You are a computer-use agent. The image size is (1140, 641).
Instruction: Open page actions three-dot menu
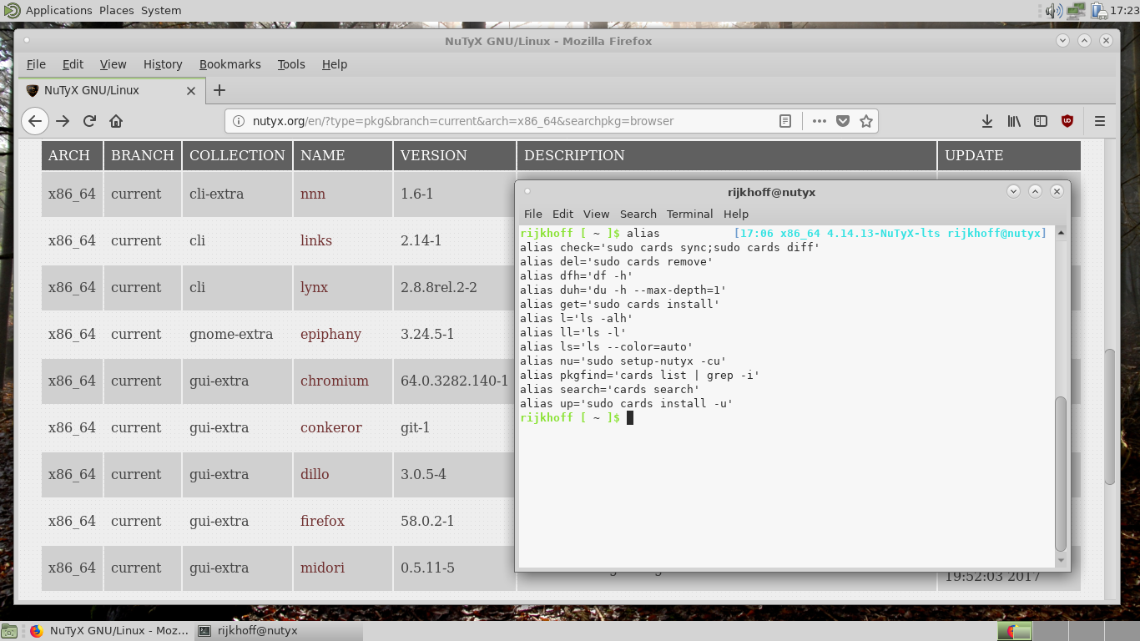[x=820, y=121]
